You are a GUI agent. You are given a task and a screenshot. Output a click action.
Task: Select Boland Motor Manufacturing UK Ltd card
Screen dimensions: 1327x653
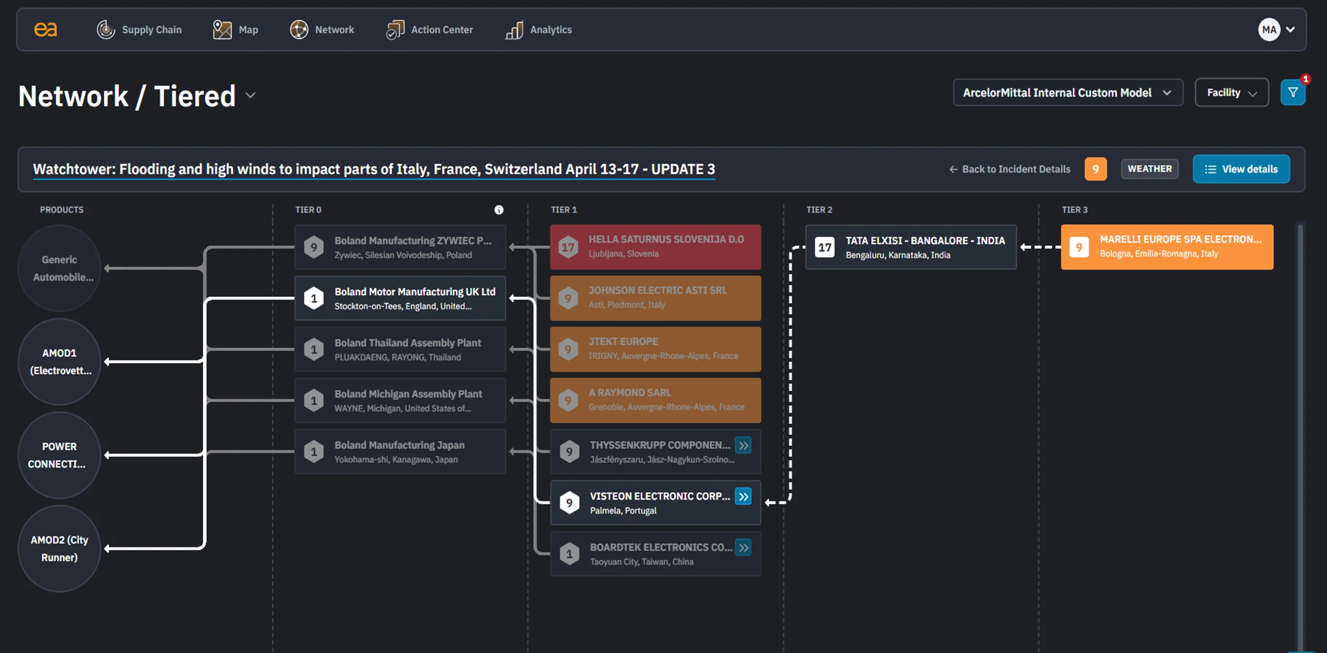(400, 299)
